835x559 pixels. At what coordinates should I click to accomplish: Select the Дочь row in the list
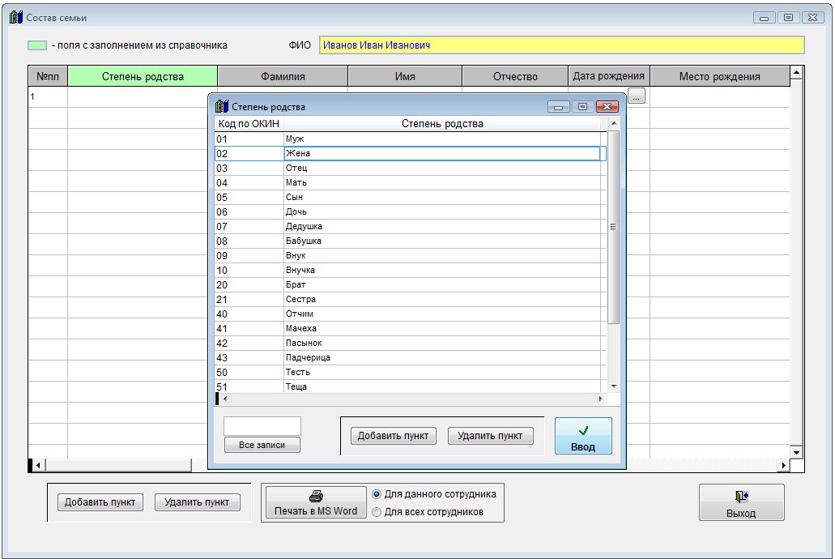[410, 212]
